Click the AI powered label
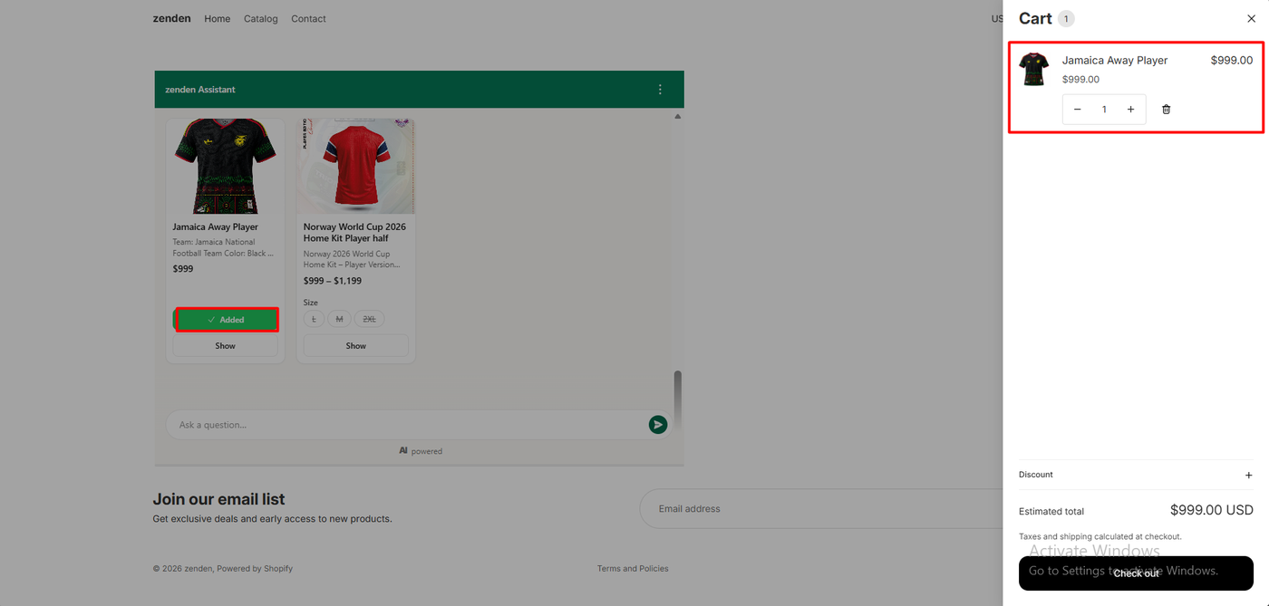This screenshot has height=606, width=1269. [421, 451]
